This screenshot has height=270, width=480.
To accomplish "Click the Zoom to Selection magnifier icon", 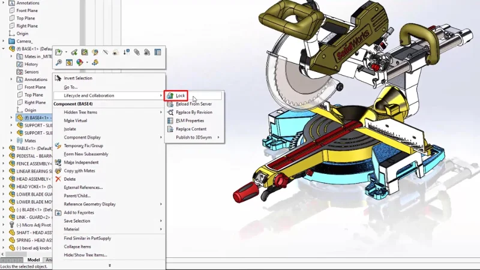I will (58, 62).
